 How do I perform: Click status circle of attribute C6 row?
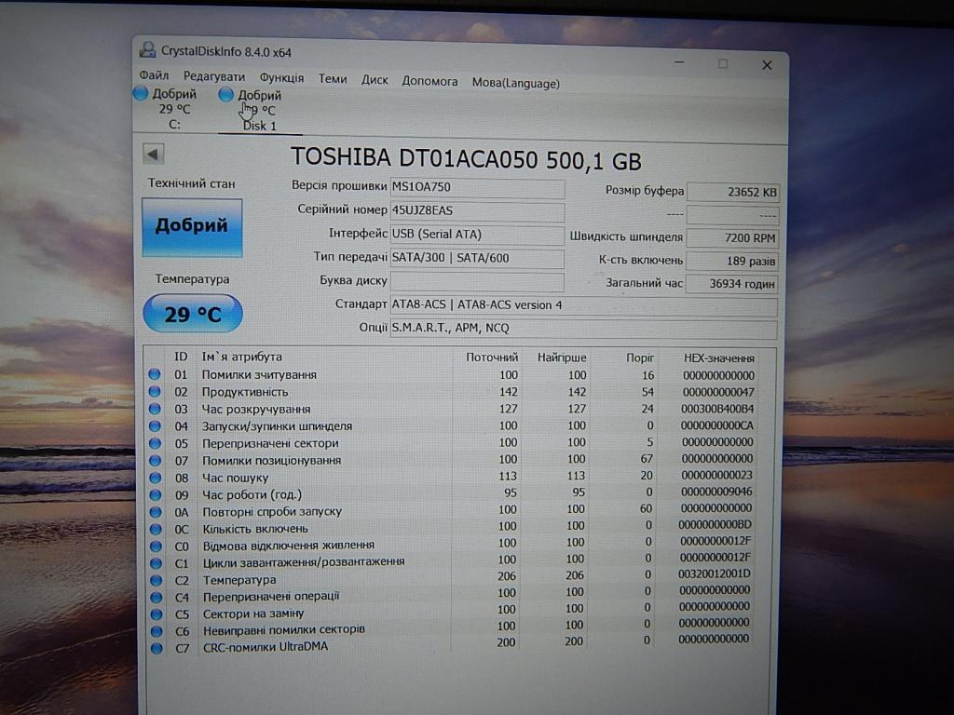157,631
